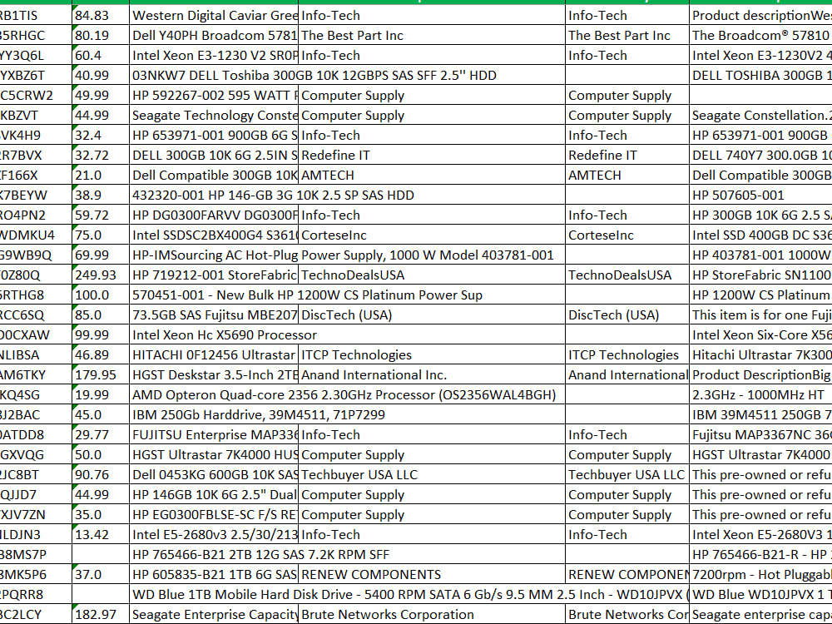Select the FUJITSU Enterprise MAP336 cell
This screenshot has height=624, width=832.
(214, 434)
